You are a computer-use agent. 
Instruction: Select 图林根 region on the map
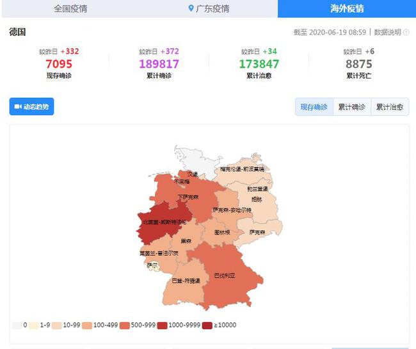pos(222,233)
